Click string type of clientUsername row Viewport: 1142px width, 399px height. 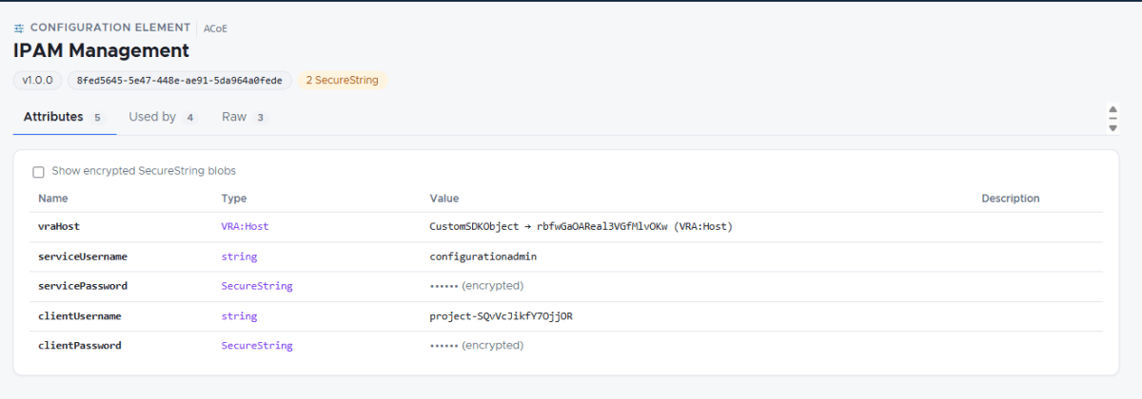coord(239,315)
